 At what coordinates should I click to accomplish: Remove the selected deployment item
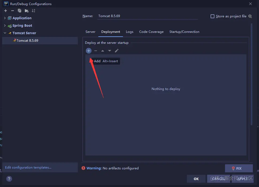[96, 51]
